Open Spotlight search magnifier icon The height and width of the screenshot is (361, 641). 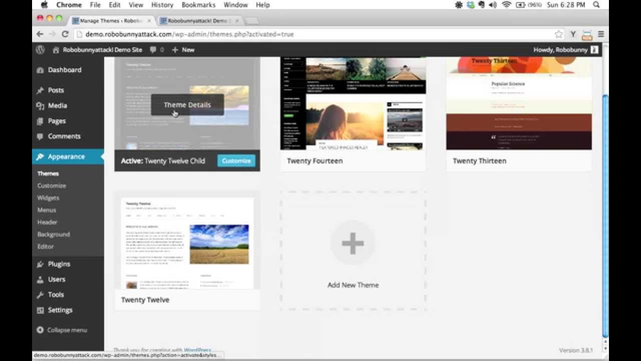pyautogui.click(x=596, y=5)
